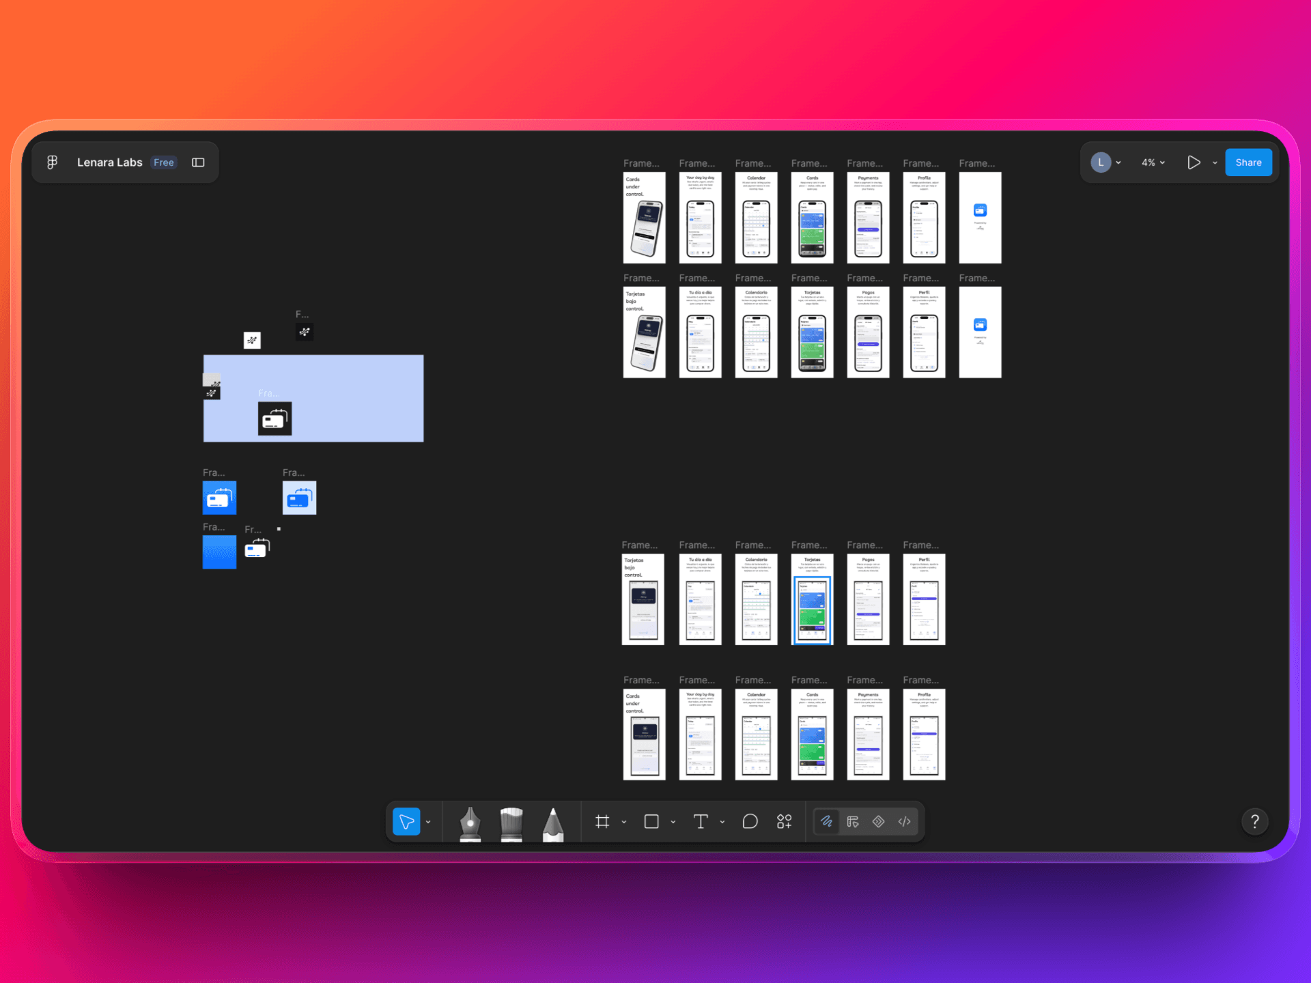This screenshot has height=983, width=1311.
Task: Select the Frame tool
Action: pos(602,821)
